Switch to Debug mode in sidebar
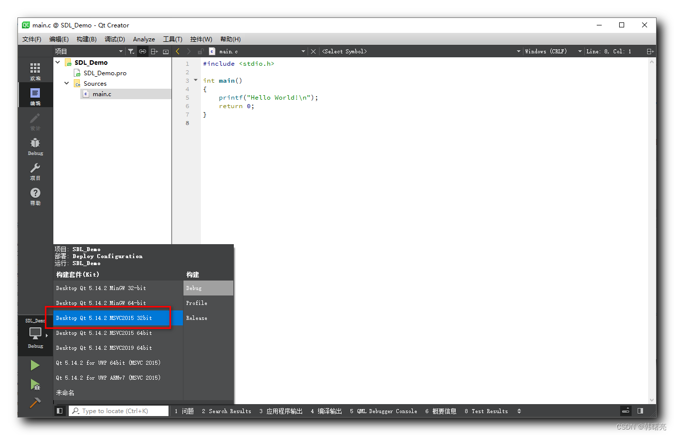Image resolution: width=674 pixels, height=435 pixels. click(x=35, y=145)
